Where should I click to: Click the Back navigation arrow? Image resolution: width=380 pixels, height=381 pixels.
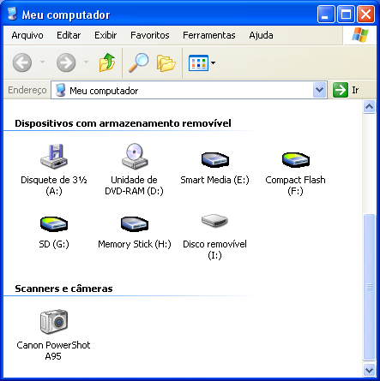(22, 63)
